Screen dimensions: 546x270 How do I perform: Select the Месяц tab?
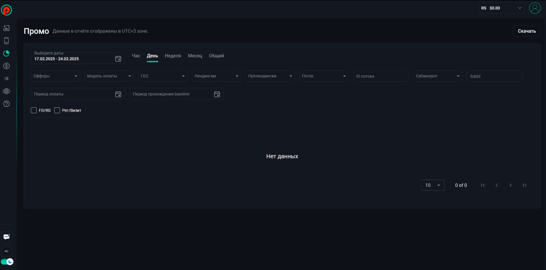[195, 56]
